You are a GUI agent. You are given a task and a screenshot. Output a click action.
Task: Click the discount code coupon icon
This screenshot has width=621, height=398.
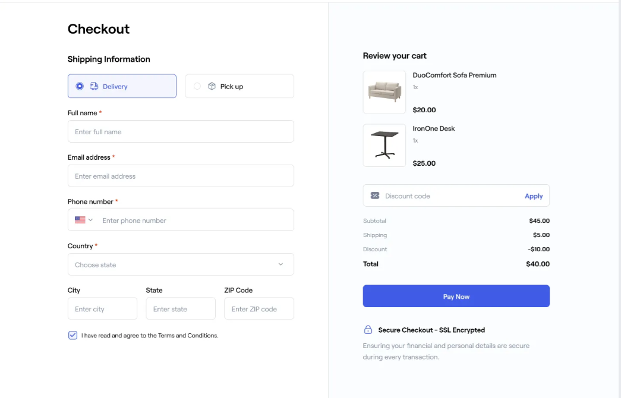tap(375, 195)
